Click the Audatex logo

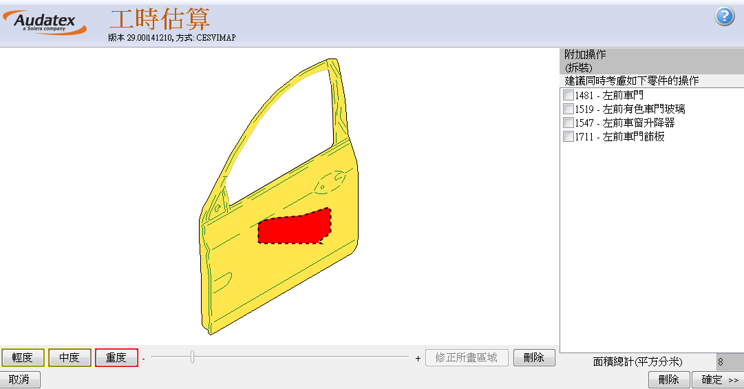coord(50,23)
